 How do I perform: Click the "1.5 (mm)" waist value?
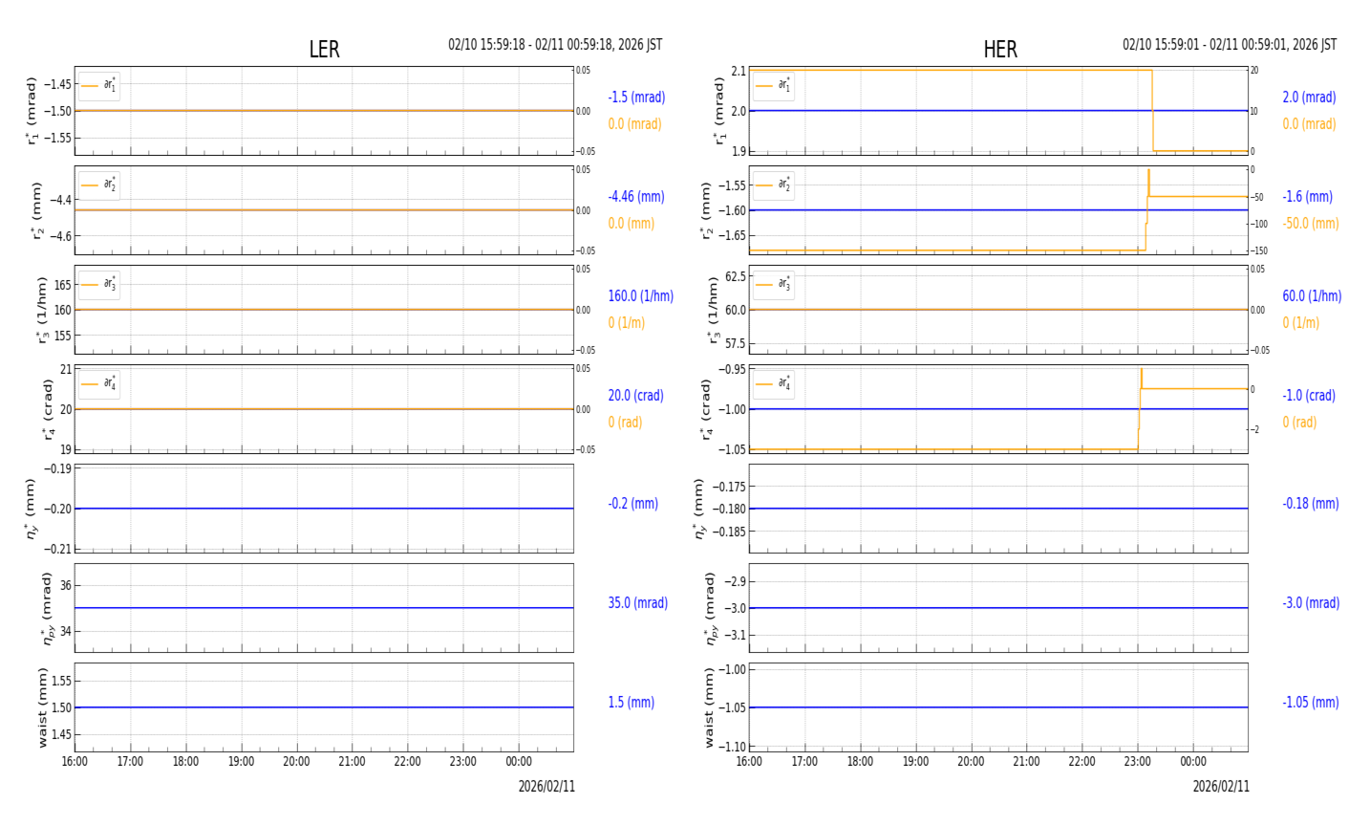click(x=631, y=703)
